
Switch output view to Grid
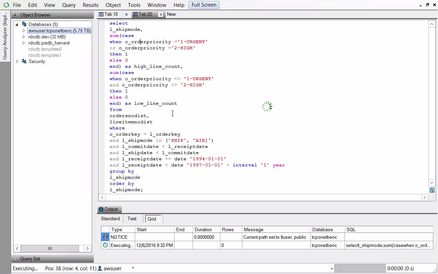(x=152, y=219)
